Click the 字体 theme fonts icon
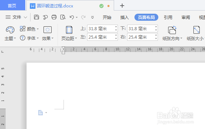 [x=22, y=38]
